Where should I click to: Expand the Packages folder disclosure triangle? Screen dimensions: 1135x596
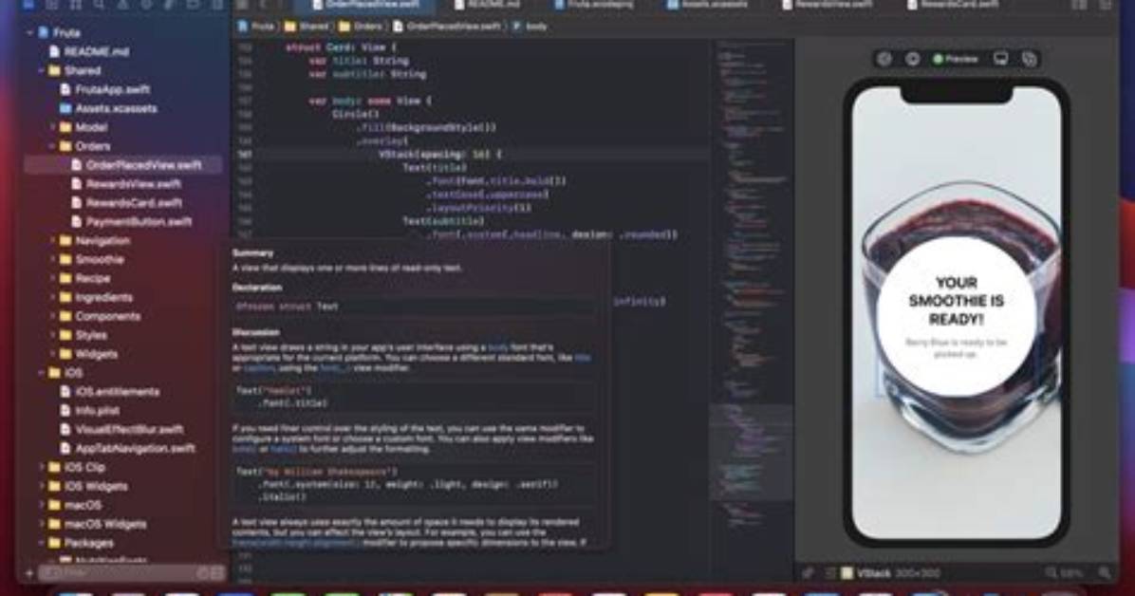[x=41, y=543]
